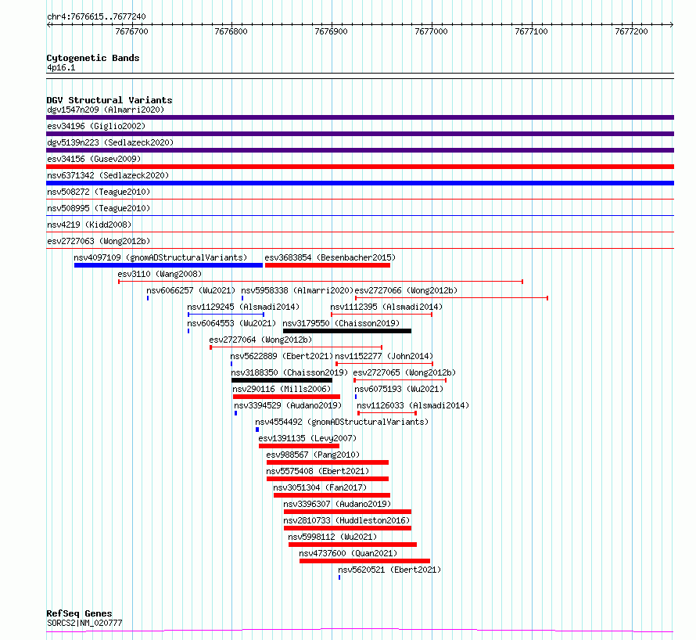696x640 pixels.
Task: Open the RefSeq Genes track heading
Action: point(79,613)
